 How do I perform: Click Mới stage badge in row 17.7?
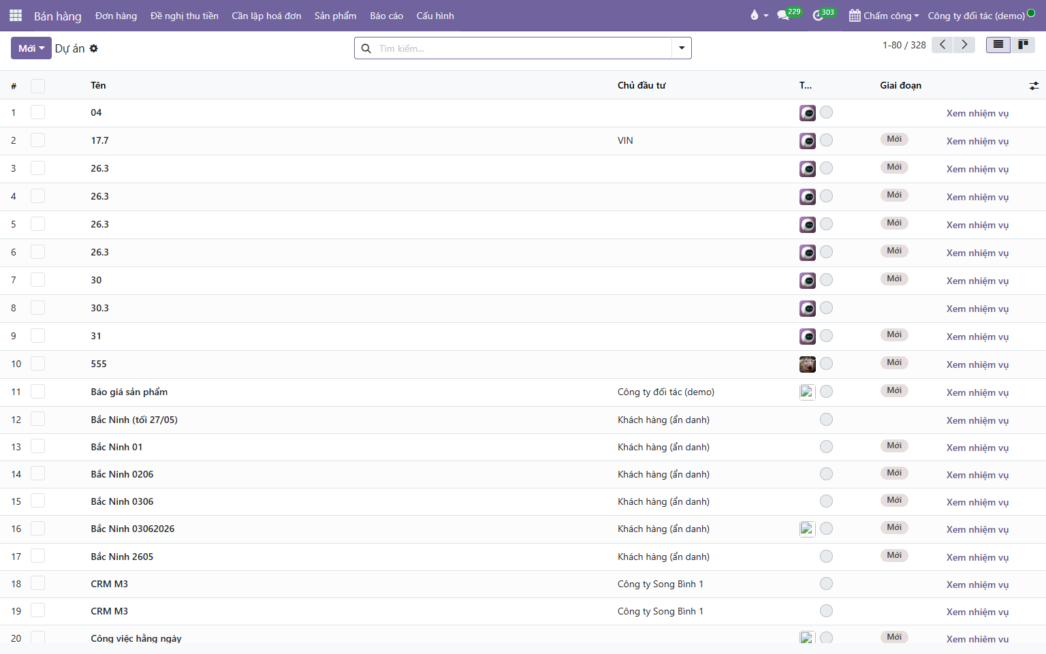[894, 139]
